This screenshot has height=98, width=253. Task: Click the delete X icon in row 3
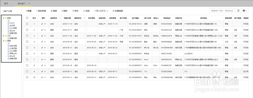coord(45,36)
